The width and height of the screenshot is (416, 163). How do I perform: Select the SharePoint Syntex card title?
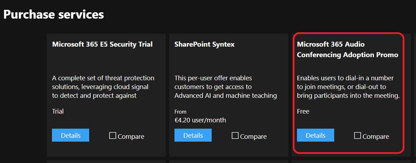(x=204, y=44)
